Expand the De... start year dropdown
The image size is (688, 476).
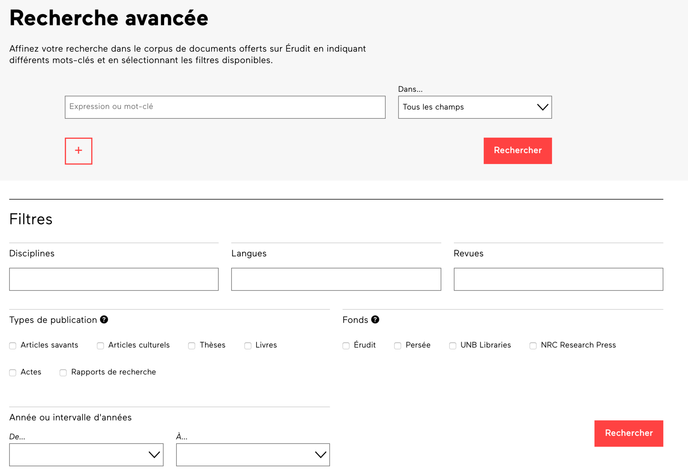coord(86,455)
